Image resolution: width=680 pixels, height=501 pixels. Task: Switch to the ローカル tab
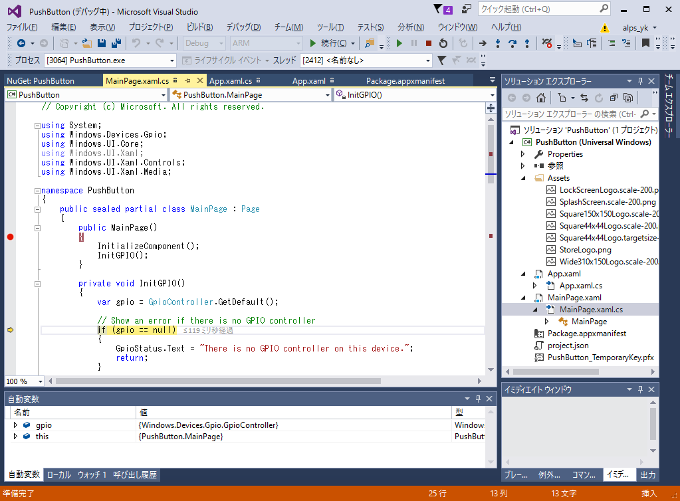58,474
